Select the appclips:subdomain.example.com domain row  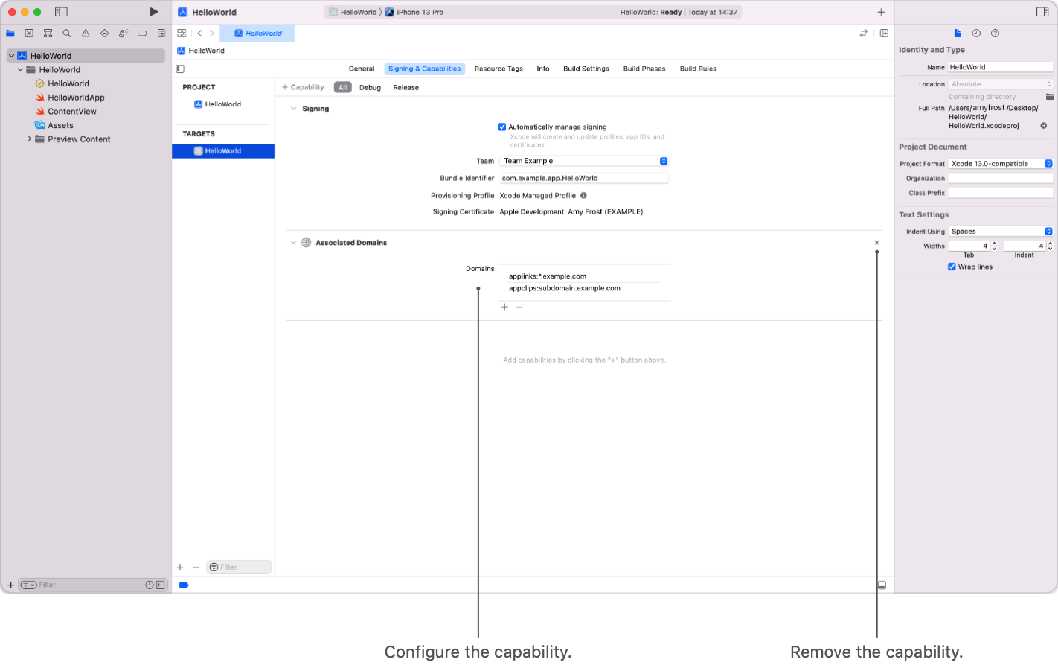(584, 288)
